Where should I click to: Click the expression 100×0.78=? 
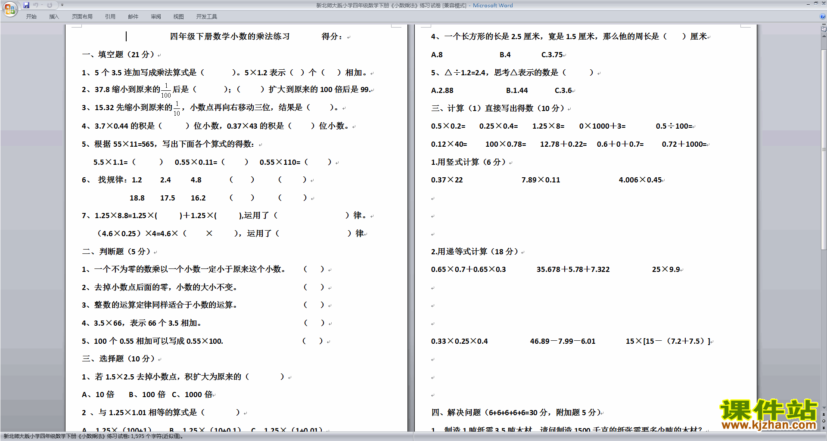tap(506, 144)
